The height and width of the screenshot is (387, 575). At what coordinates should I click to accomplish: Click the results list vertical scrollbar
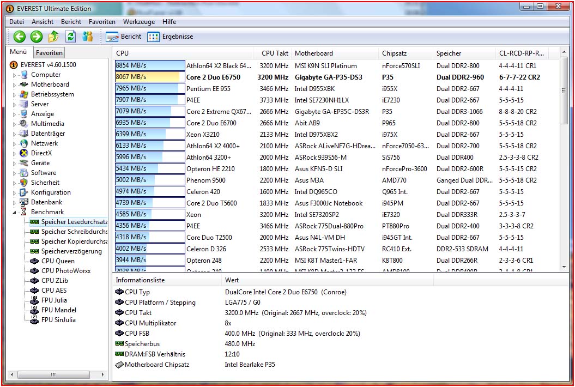564,160
